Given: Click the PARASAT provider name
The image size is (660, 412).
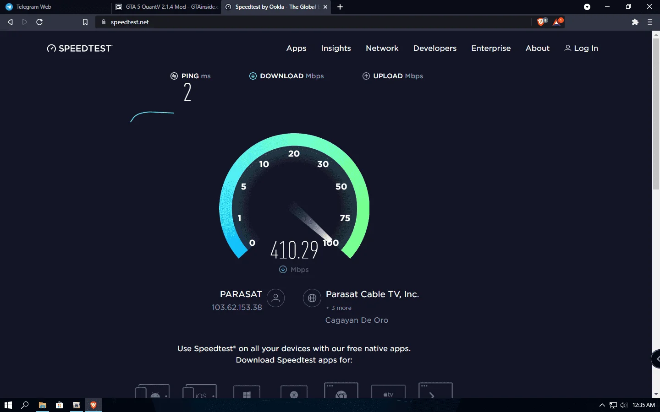Looking at the screenshot, I should 241,294.
